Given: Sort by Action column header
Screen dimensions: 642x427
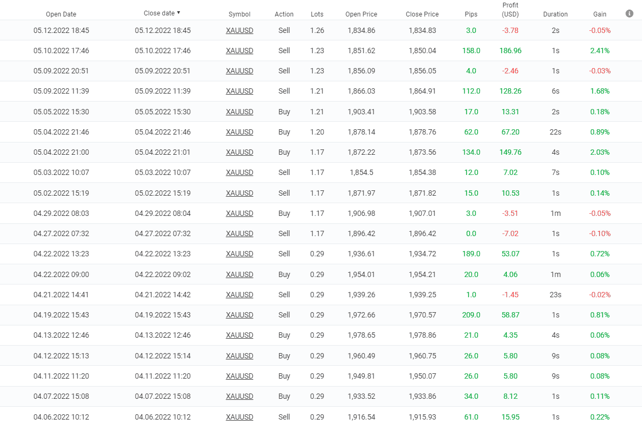Looking at the screenshot, I should point(284,14).
